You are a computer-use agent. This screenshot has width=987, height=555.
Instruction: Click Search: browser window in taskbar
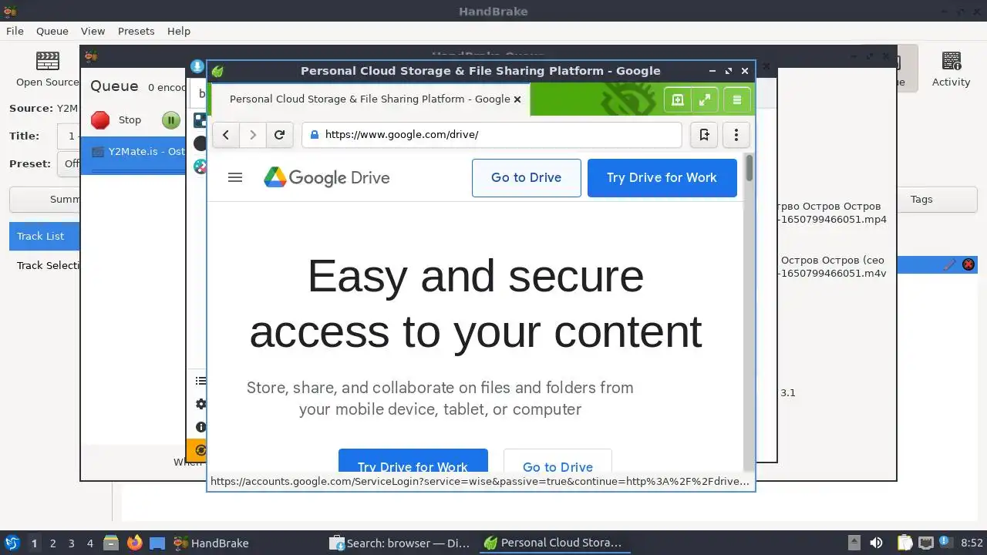(x=400, y=543)
